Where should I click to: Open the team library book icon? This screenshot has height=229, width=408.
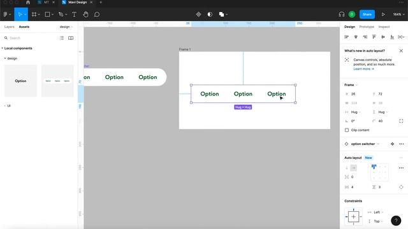pyautogui.click(x=71, y=38)
